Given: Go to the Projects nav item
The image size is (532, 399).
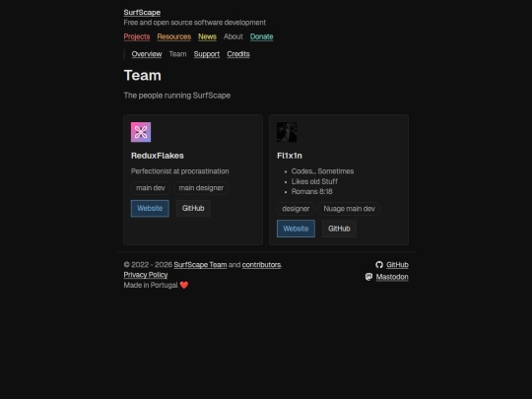Looking at the screenshot, I should pos(137,36).
